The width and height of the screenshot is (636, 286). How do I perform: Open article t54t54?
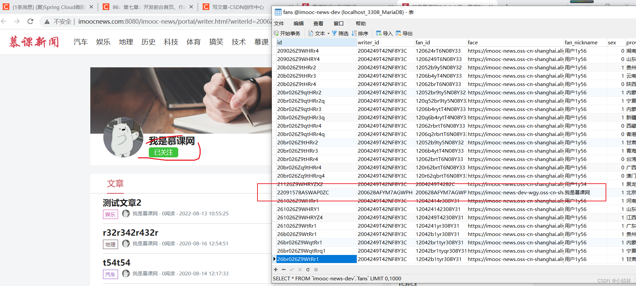coord(116,263)
